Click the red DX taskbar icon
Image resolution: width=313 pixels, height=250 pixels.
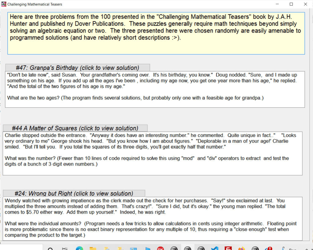(x=160, y=248)
